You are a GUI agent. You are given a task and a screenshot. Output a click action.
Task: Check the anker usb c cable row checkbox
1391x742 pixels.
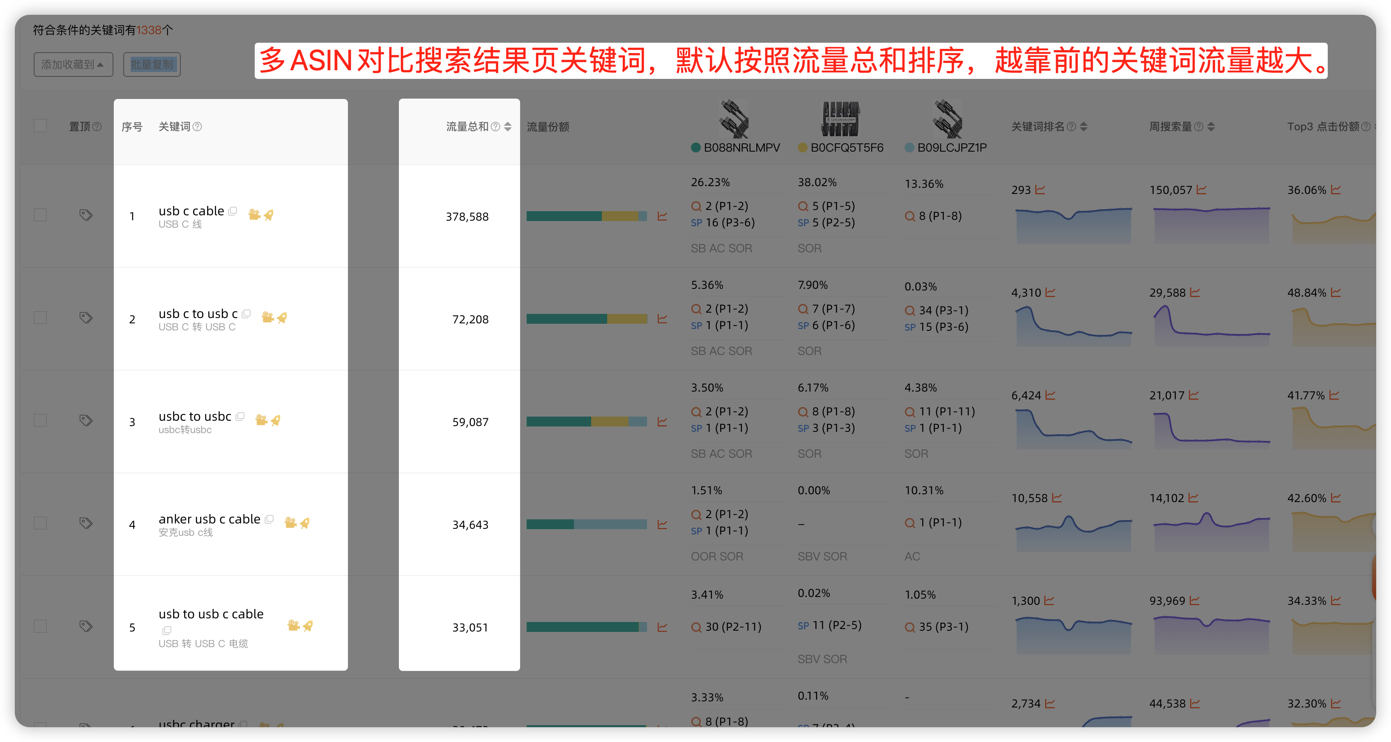(41, 523)
